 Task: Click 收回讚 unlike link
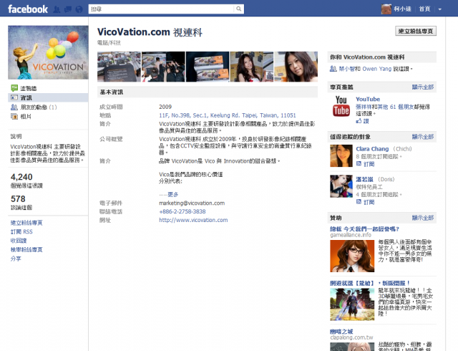click(x=19, y=241)
